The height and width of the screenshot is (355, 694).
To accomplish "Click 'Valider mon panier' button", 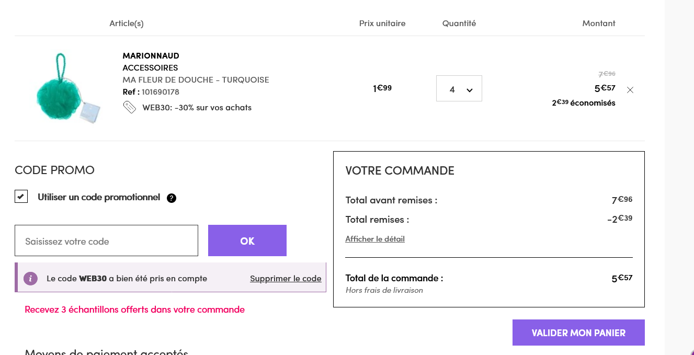I will (578, 333).
